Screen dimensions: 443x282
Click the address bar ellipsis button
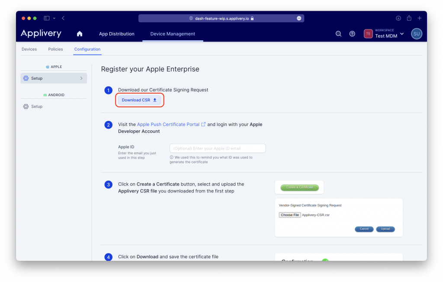299,18
